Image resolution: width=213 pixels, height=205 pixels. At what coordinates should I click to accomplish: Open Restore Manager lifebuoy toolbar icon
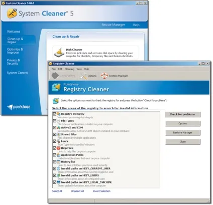[x=104, y=76]
